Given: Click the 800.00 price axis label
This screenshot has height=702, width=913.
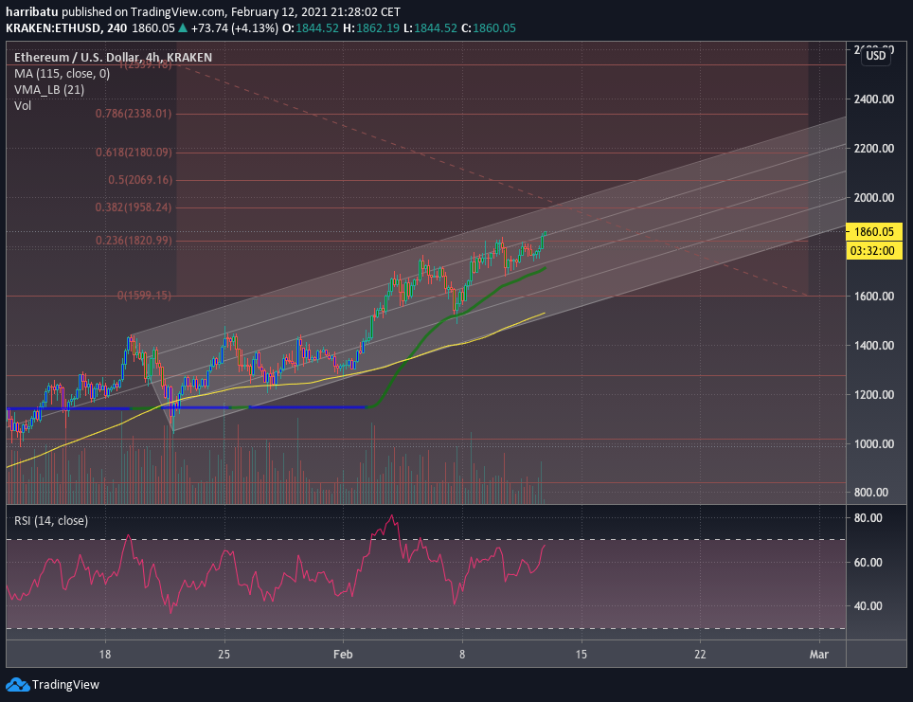Looking at the screenshot, I should (871, 493).
